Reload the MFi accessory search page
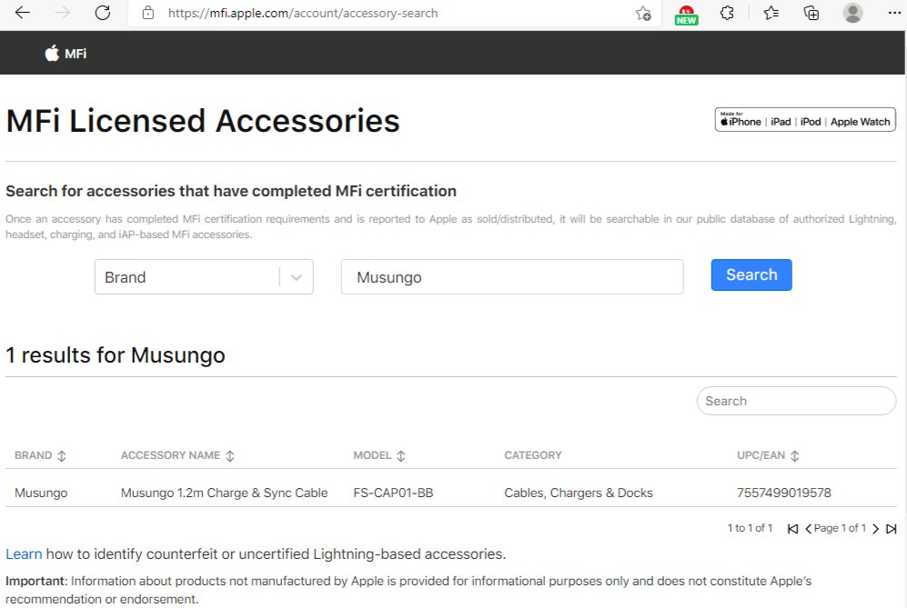The height and width of the screenshot is (608, 907). click(103, 13)
